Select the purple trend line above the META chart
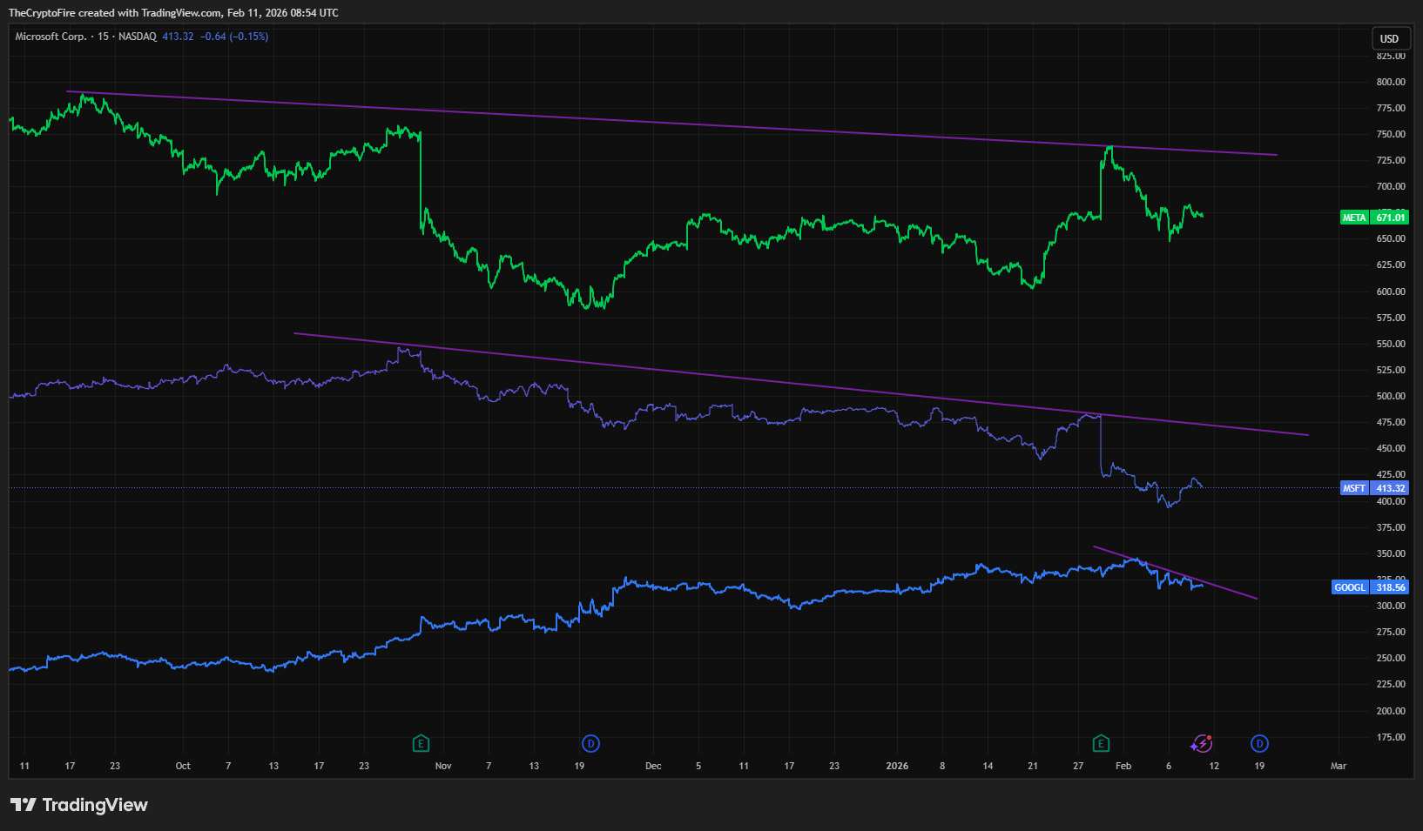The height and width of the screenshot is (831, 1423). click(x=671, y=124)
